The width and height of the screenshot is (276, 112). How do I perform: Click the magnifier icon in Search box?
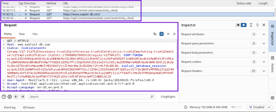click(152, 97)
